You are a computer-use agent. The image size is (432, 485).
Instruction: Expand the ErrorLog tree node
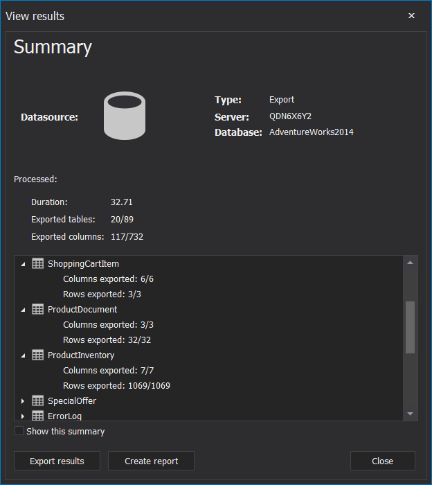click(x=23, y=416)
